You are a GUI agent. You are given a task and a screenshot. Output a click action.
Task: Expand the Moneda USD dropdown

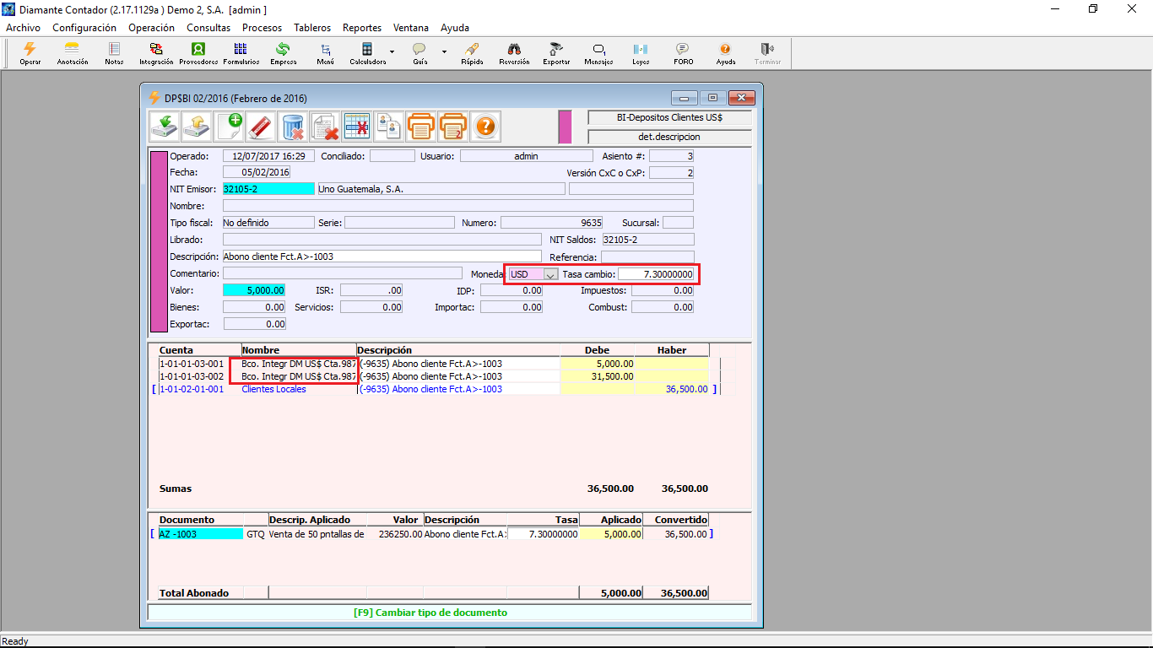pos(550,275)
